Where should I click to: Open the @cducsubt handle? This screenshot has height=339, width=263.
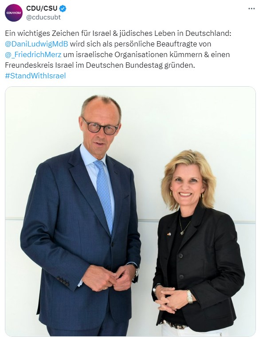[43, 17]
